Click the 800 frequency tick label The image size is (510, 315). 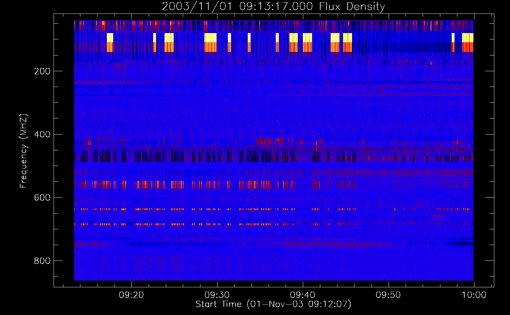pos(42,261)
